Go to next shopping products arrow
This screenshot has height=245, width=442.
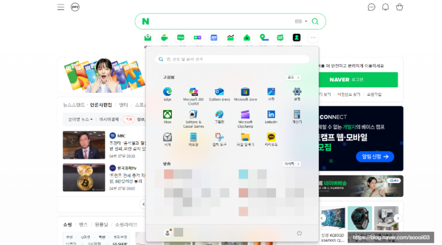(x=398, y=218)
